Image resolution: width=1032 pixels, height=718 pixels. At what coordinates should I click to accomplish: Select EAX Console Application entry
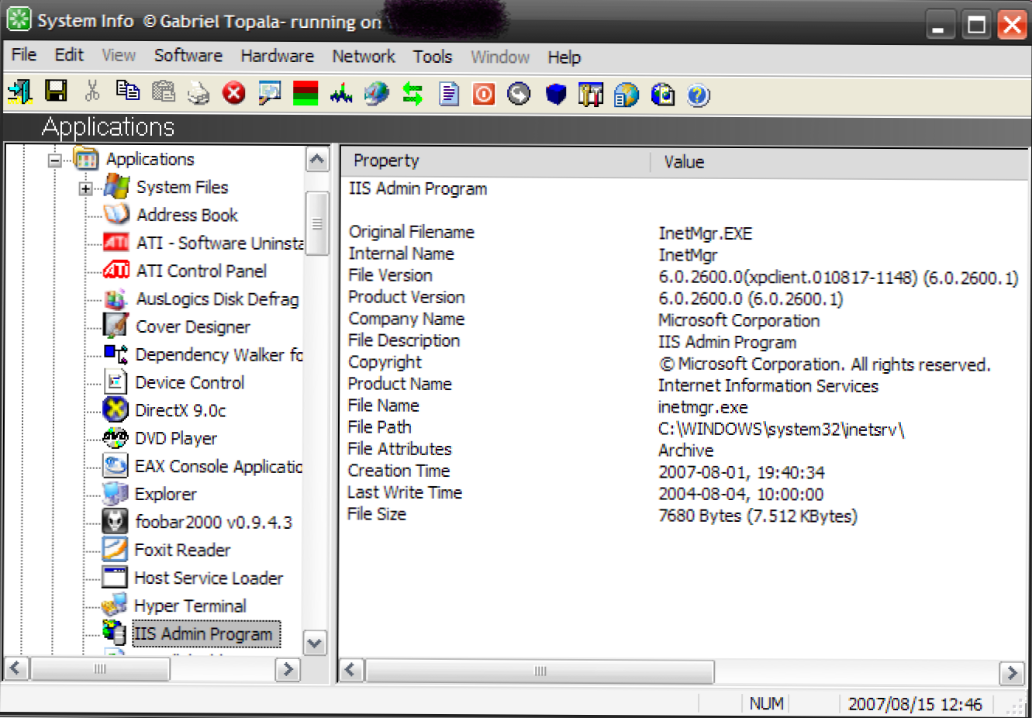[219, 466]
